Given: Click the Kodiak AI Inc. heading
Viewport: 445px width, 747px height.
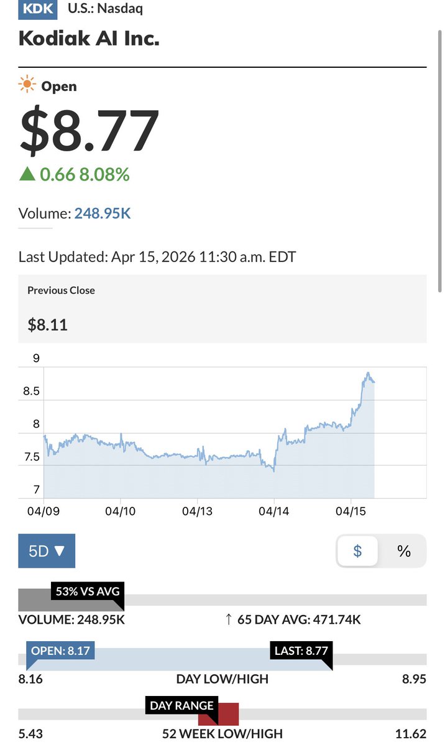Looking at the screenshot, I should pos(89,39).
